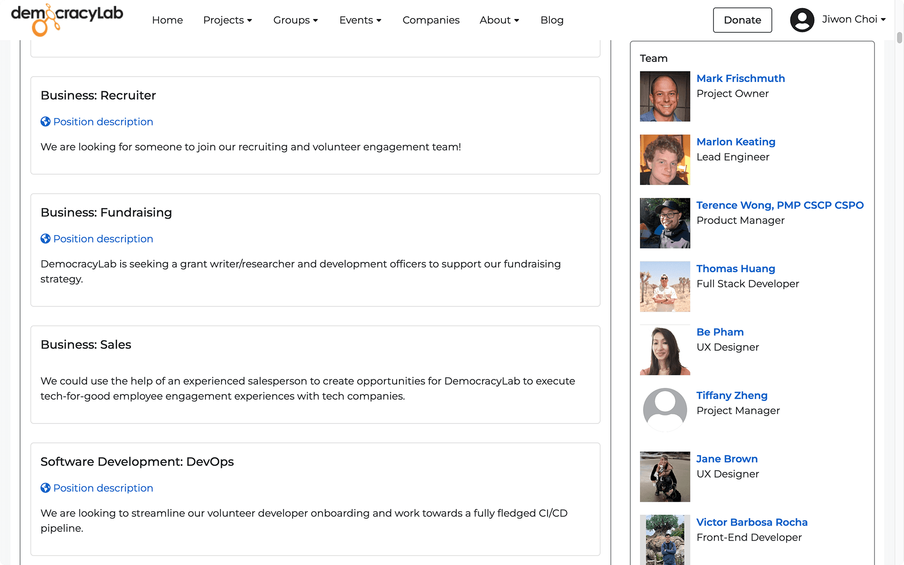This screenshot has width=904, height=565.
Task: Open the Companies page
Action: point(431,20)
